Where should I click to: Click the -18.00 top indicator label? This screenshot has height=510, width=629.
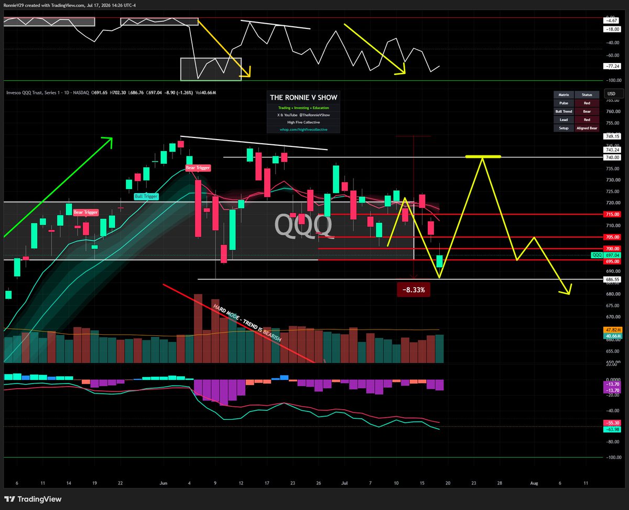click(612, 29)
